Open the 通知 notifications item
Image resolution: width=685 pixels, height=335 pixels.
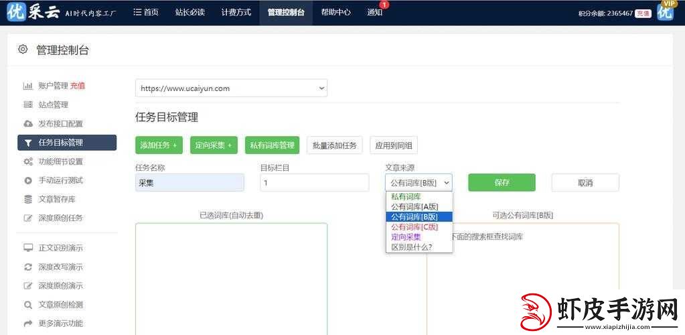pyautogui.click(x=374, y=12)
